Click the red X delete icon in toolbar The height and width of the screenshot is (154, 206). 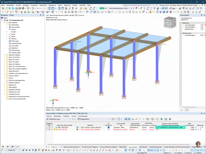185,12
